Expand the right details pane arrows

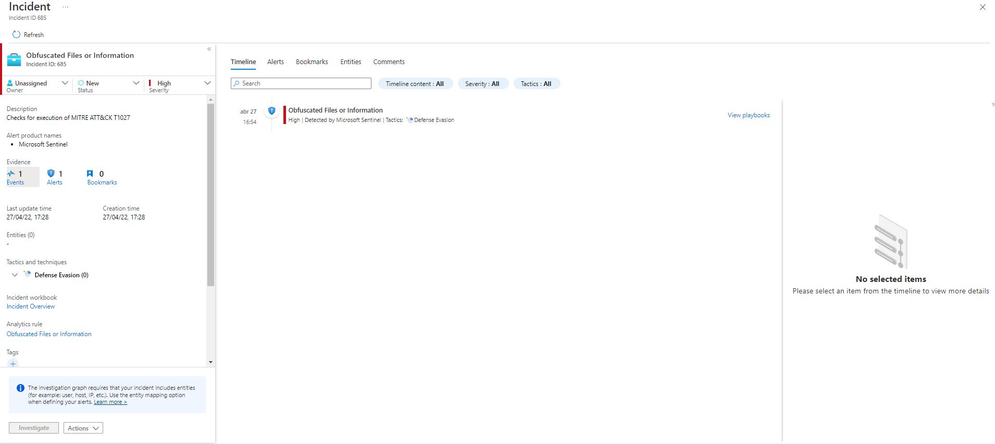coord(993,105)
